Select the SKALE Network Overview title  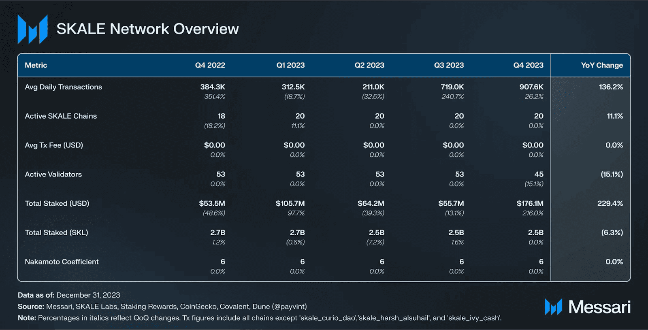pyautogui.click(x=147, y=29)
